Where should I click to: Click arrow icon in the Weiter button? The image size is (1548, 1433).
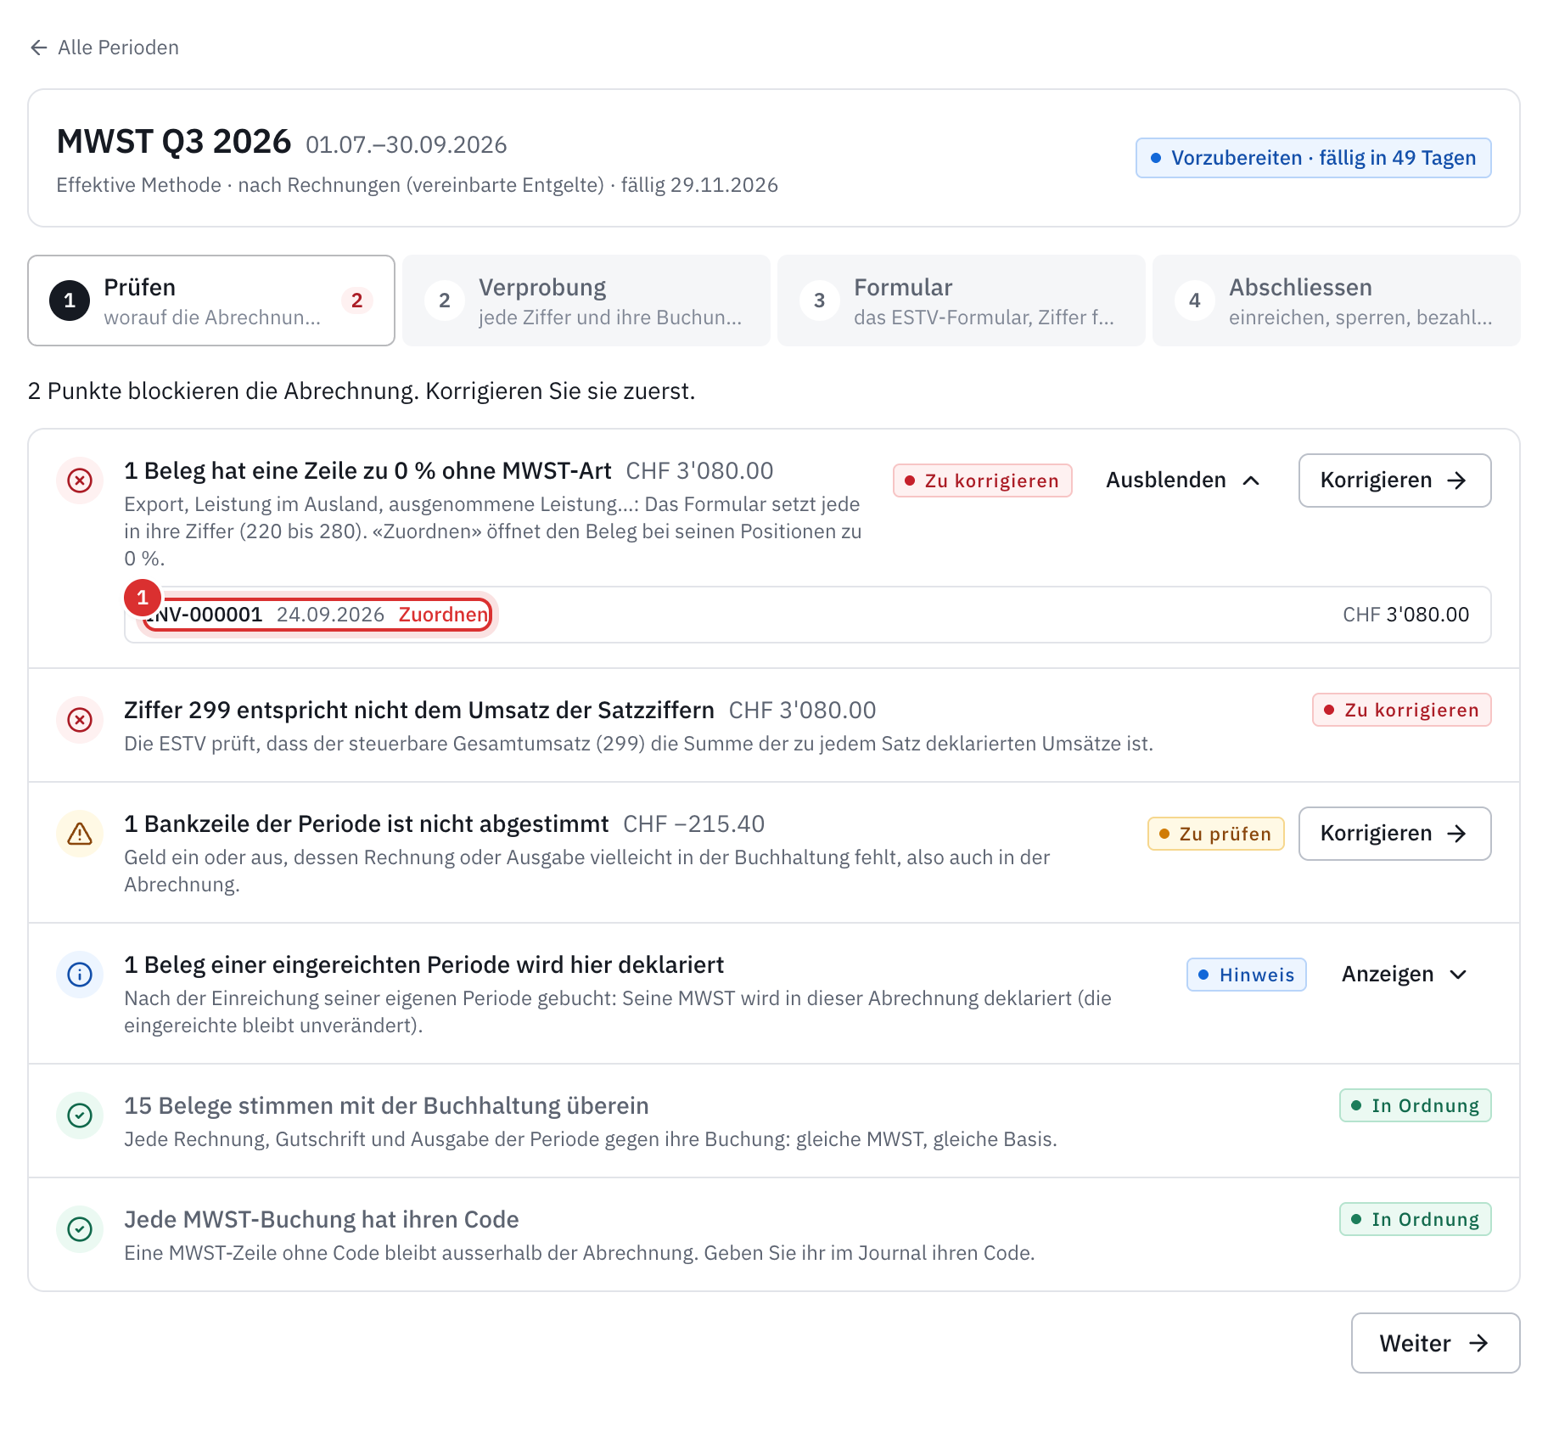[1478, 1343]
